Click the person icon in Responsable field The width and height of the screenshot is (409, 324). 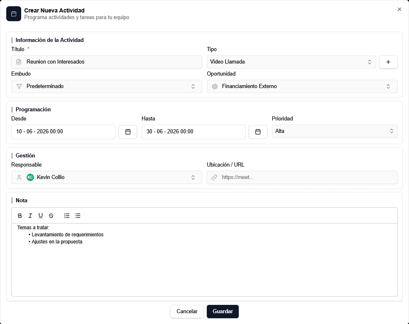coord(19,177)
